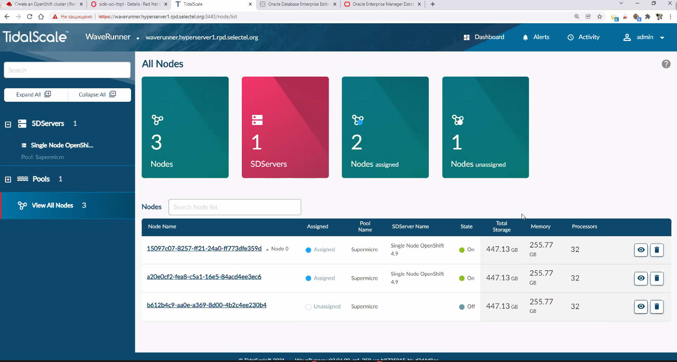Delete node a20e0cf2 with trash icon

click(x=657, y=278)
